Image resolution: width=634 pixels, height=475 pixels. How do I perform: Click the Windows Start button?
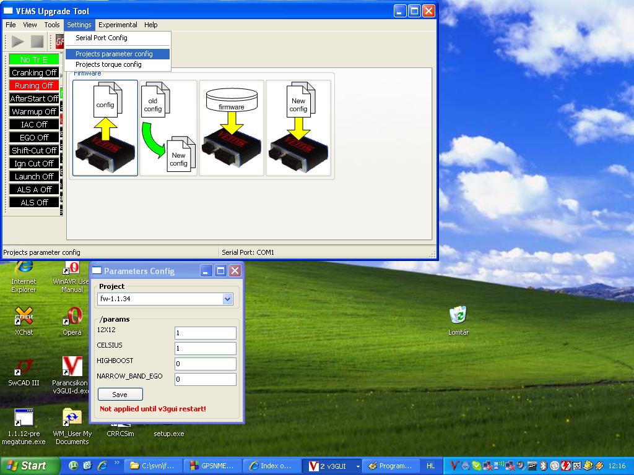[30, 466]
